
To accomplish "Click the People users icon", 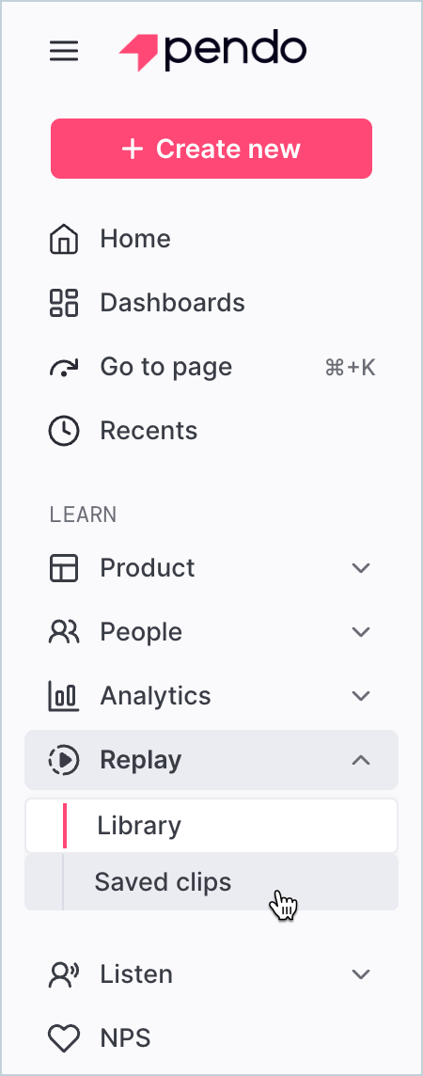I will point(64,632).
